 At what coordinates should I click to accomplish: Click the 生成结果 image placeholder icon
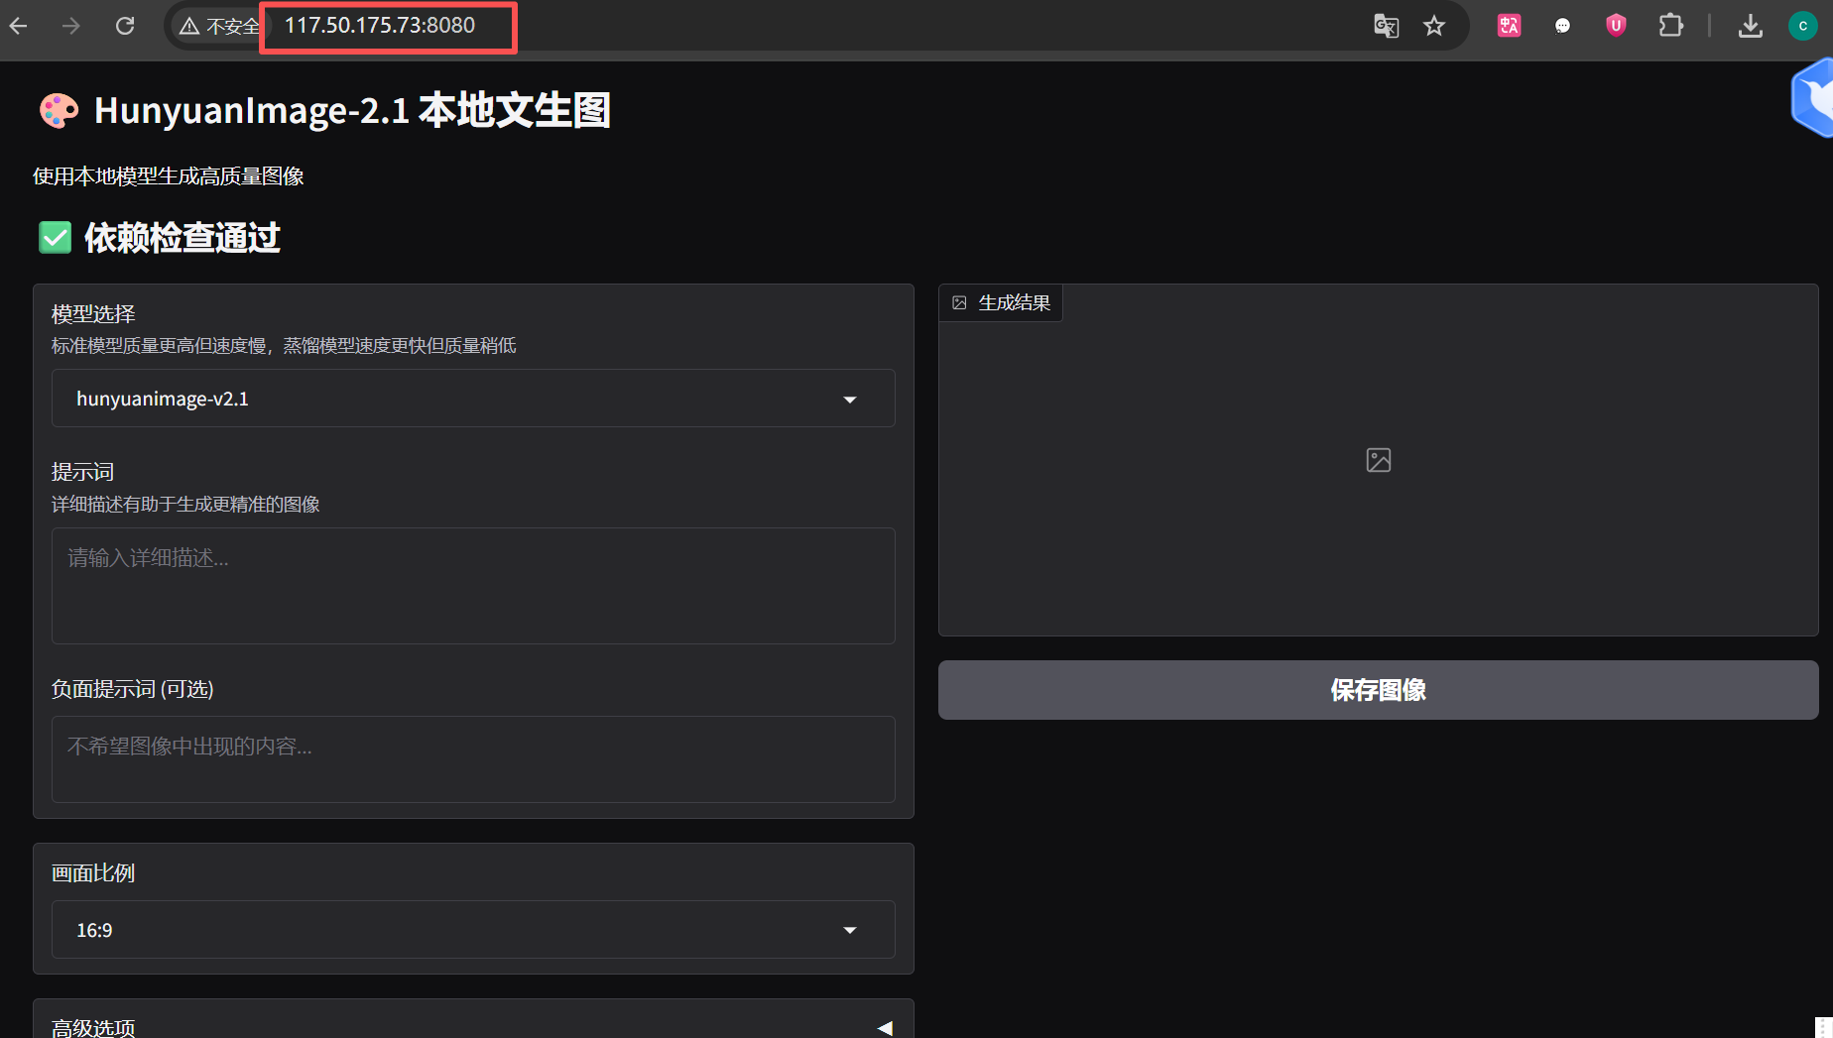1379,460
